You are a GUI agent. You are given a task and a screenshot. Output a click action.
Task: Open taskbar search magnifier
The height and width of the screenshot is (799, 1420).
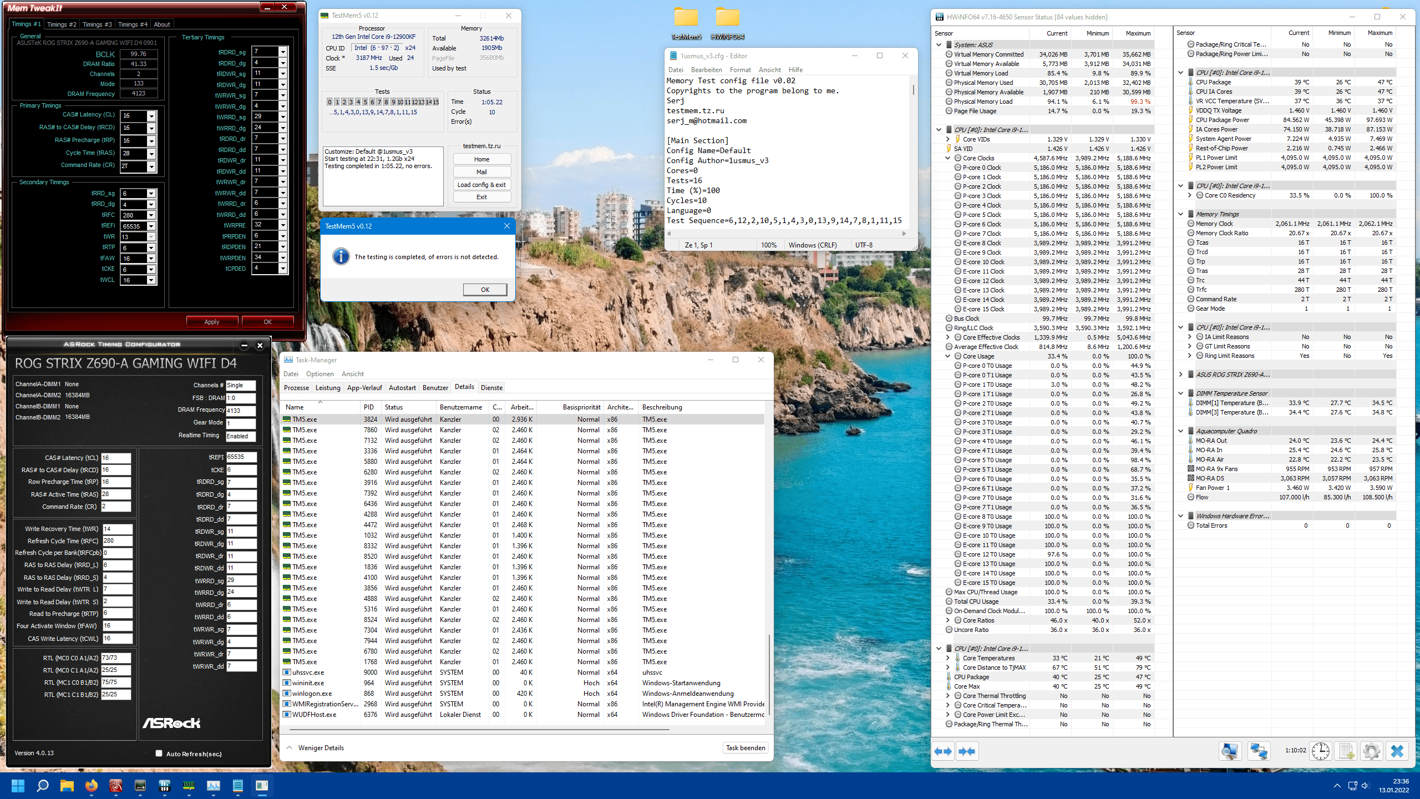point(42,786)
